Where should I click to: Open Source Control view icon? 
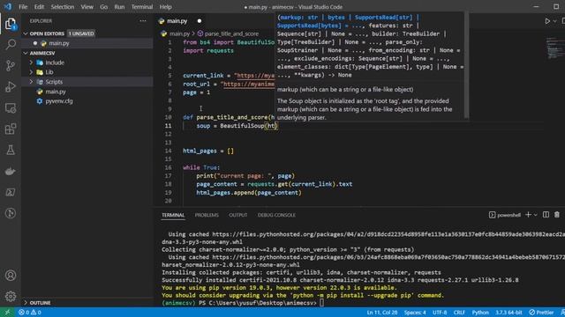tap(11, 65)
